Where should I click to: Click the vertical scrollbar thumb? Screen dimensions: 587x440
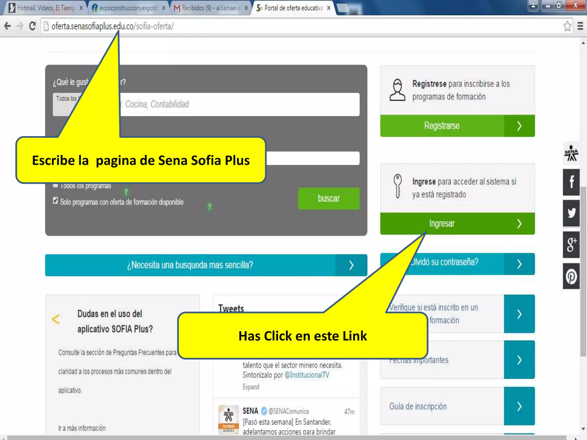pos(583,271)
